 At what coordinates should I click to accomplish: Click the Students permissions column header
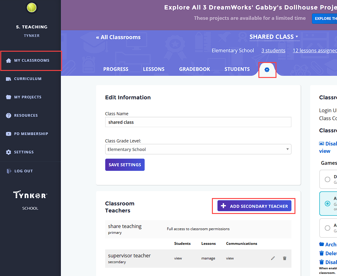point(182,244)
